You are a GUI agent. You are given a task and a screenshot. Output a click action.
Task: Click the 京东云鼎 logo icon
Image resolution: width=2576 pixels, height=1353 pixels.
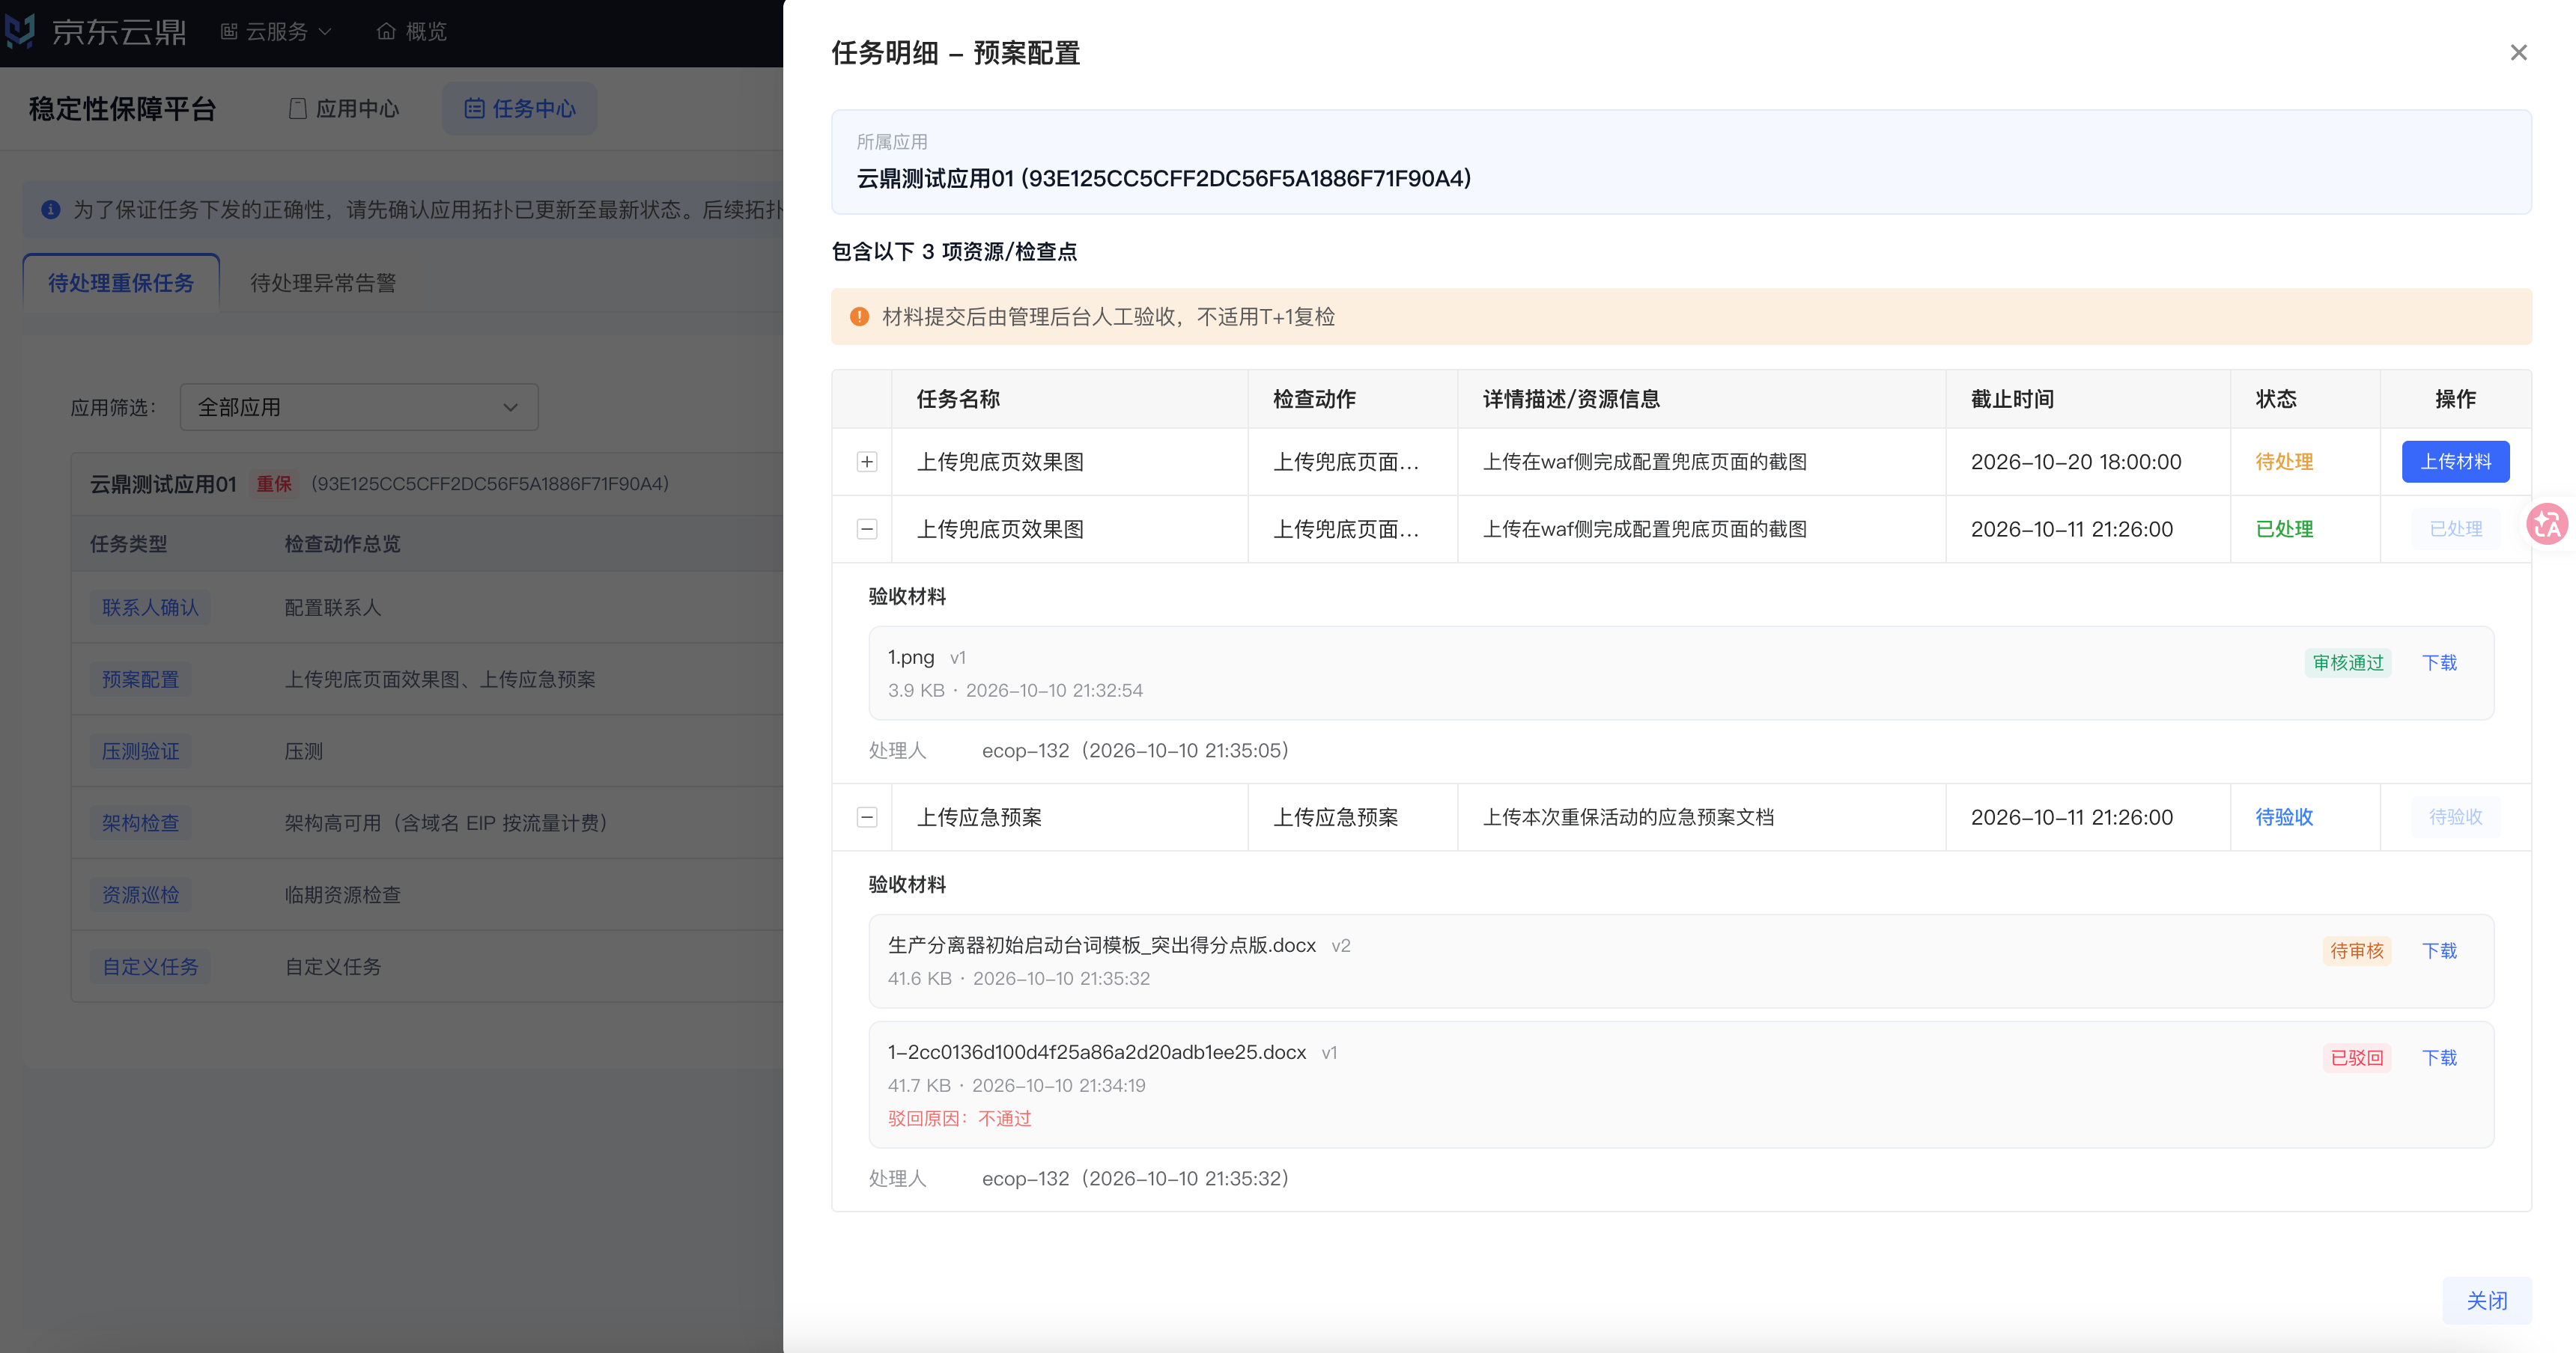[20, 31]
